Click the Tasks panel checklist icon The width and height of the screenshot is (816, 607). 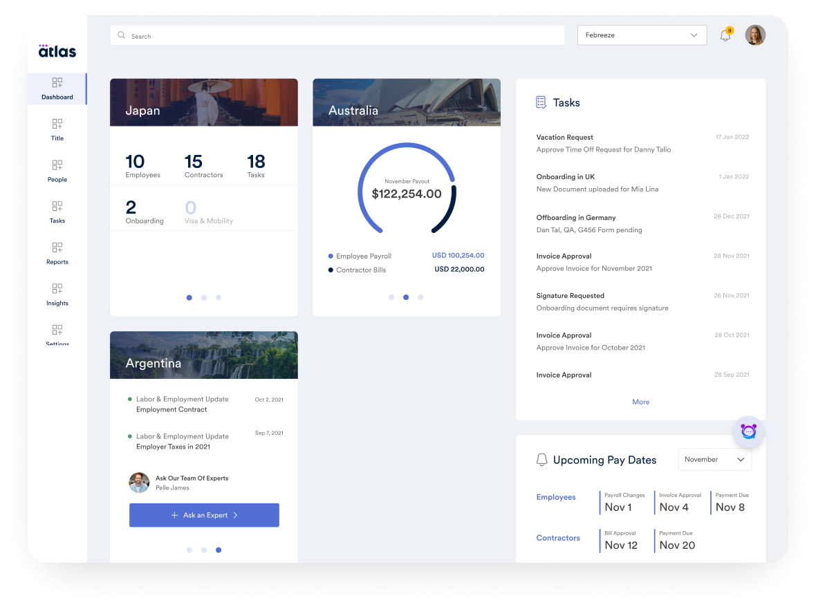[541, 102]
